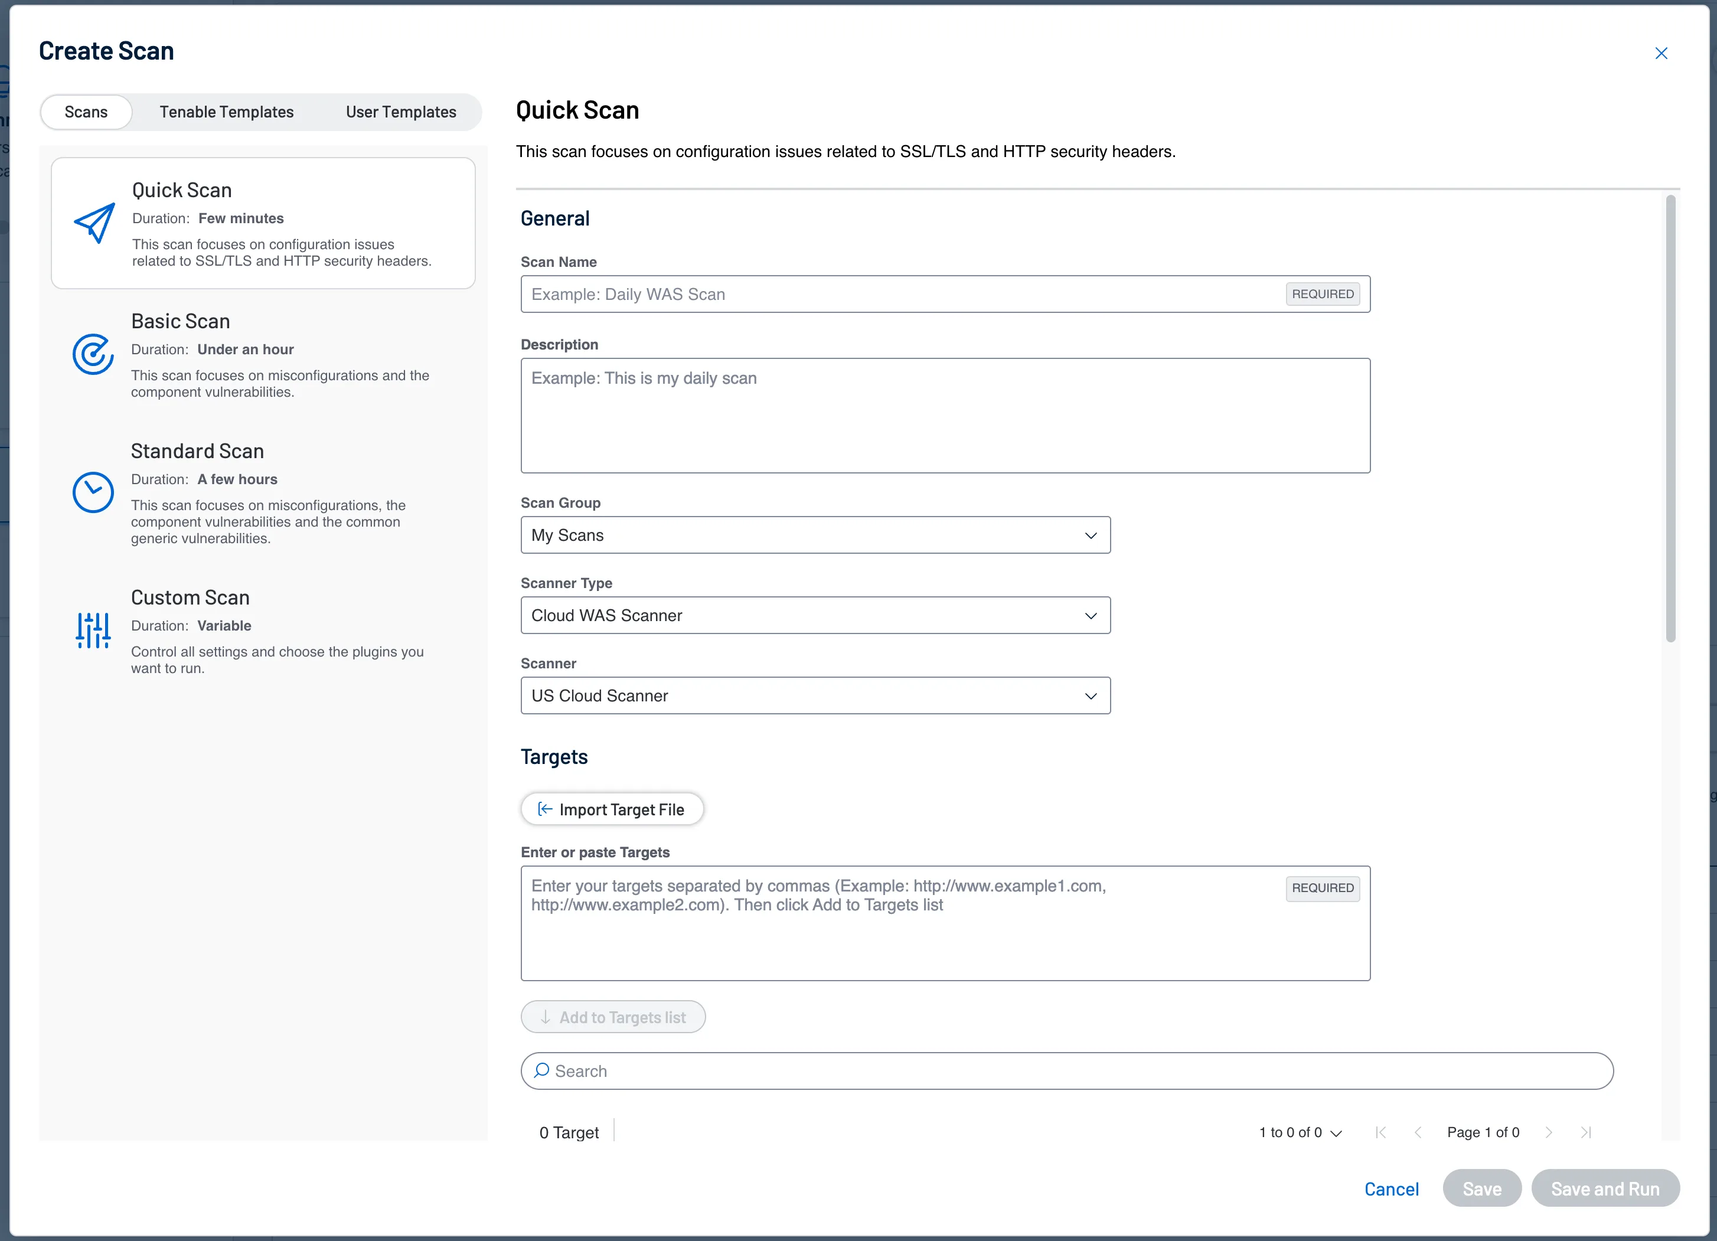Open the rows per page dropdown

pos(1336,1132)
